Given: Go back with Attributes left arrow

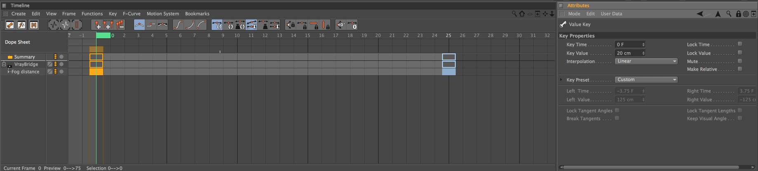Looking at the screenshot, I should (700, 14).
